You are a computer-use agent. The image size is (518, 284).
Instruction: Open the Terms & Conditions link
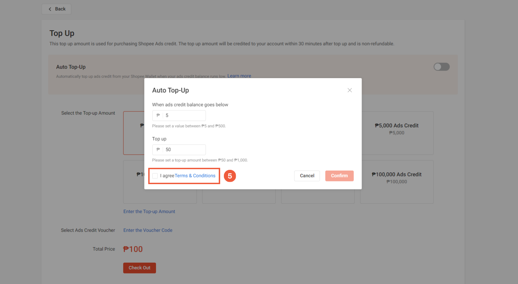[195, 176]
